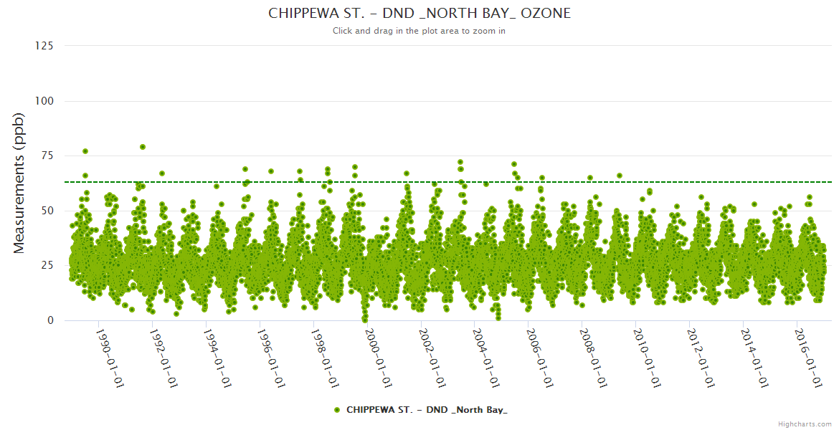Click the chart title CHIPPEWA ST. OZONE
Screen dimensions: 839x430
coord(419,13)
